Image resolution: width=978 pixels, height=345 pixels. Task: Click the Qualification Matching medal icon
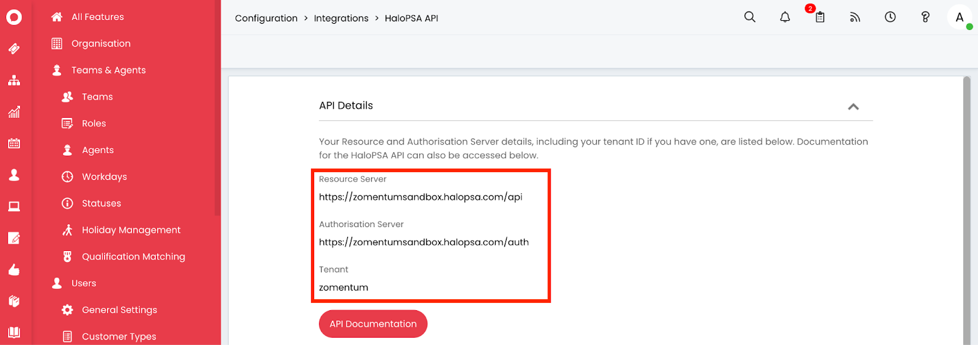(x=67, y=256)
